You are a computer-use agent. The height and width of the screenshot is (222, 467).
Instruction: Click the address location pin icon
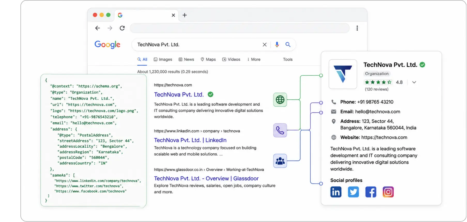pos(334,121)
